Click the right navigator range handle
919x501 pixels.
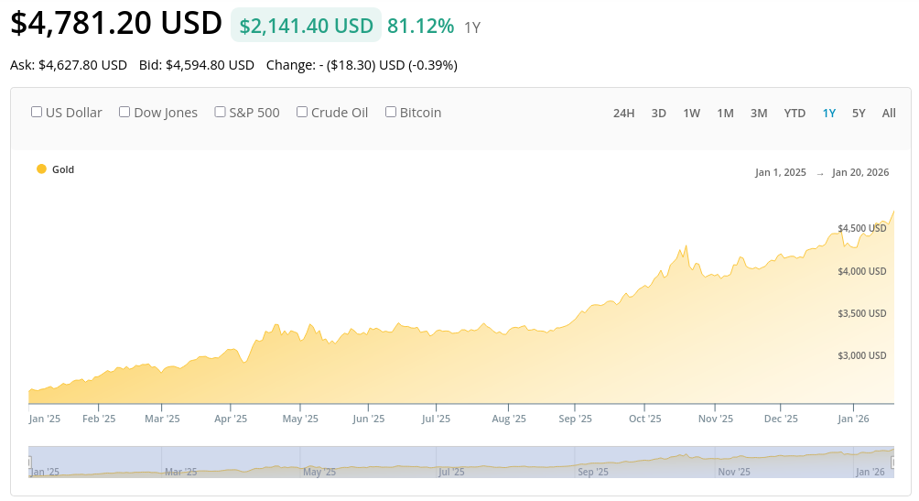[x=892, y=462]
